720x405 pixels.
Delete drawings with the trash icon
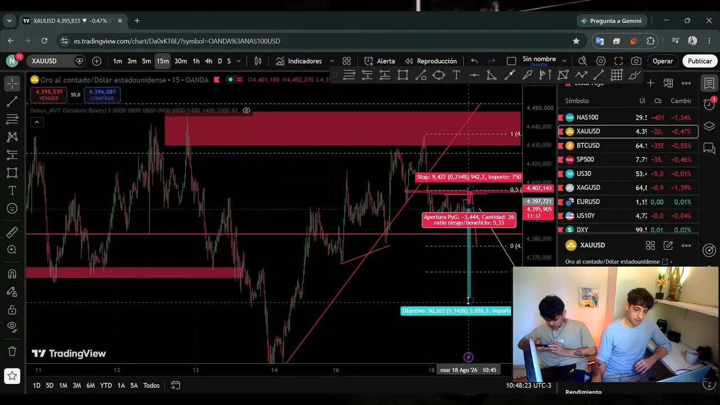coord(12,352)
